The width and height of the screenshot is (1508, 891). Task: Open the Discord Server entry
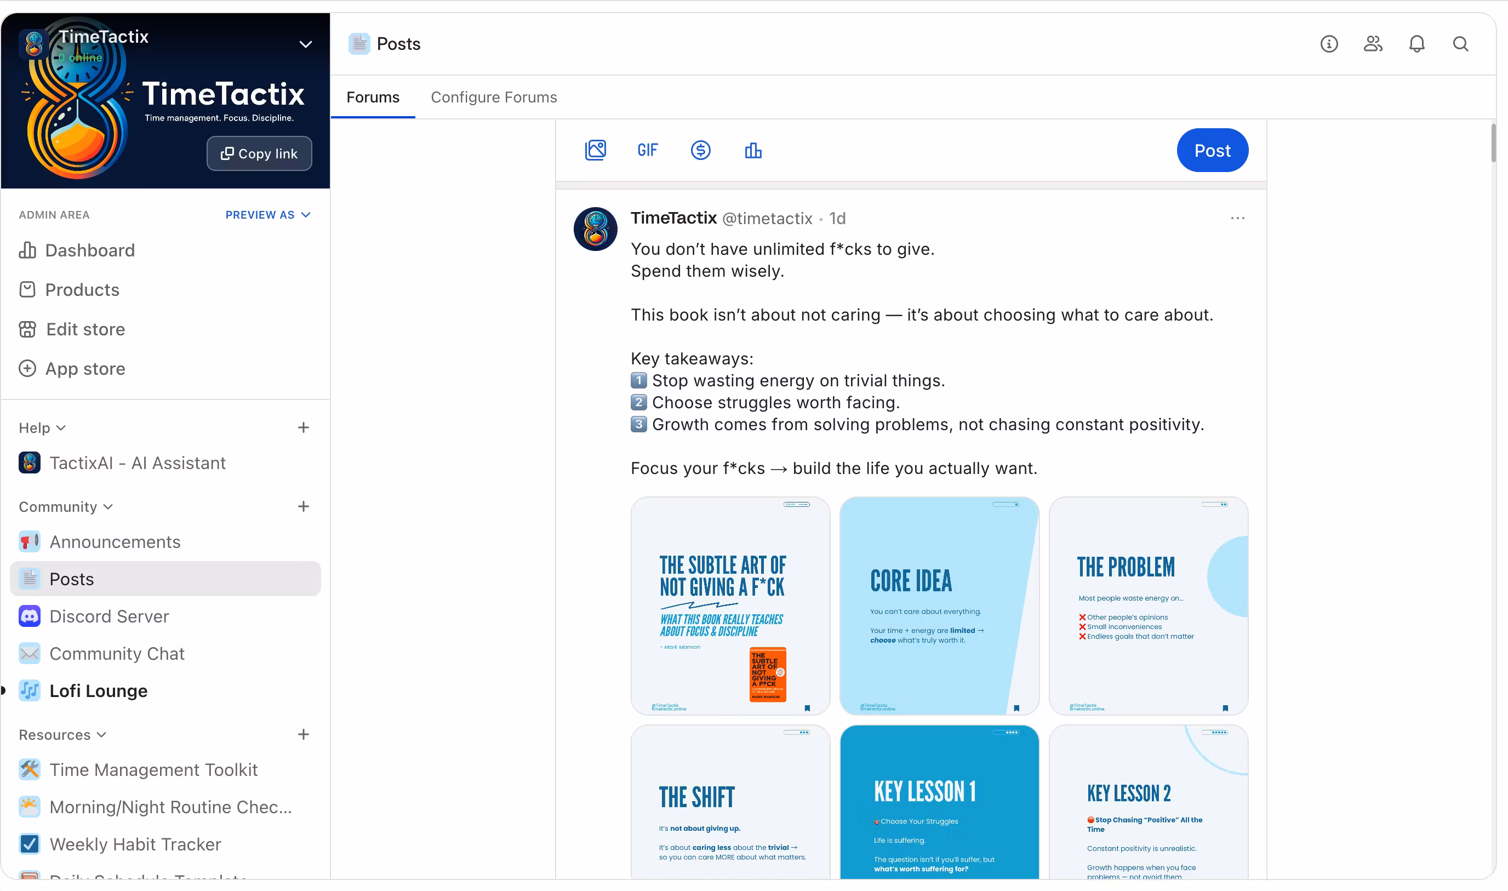click(165, 616)
